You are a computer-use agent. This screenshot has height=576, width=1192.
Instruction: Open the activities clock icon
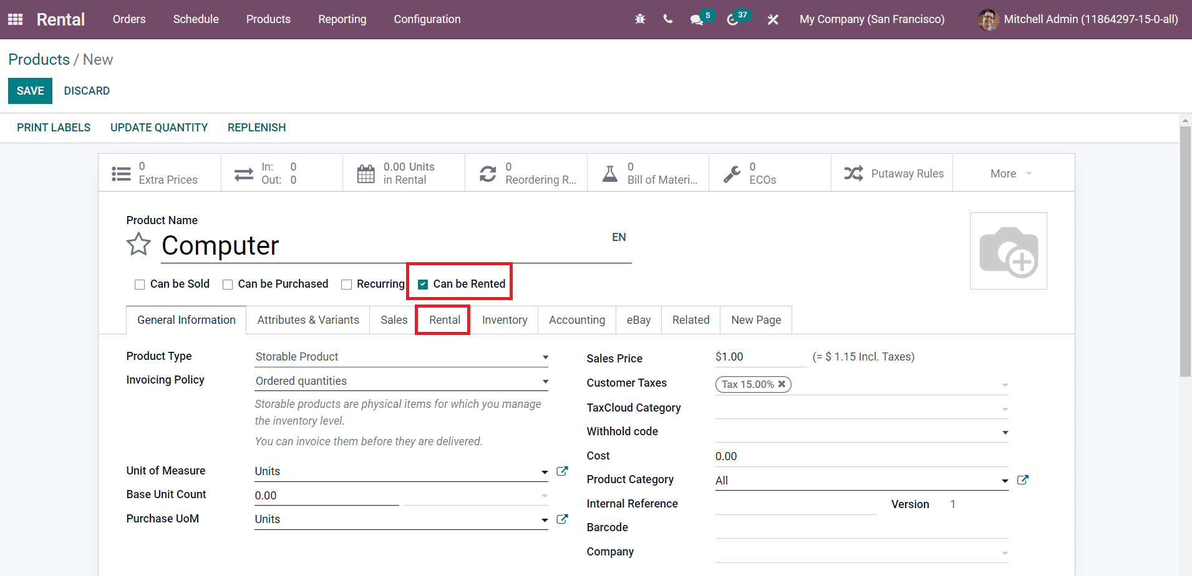click(x=732, y=20)
